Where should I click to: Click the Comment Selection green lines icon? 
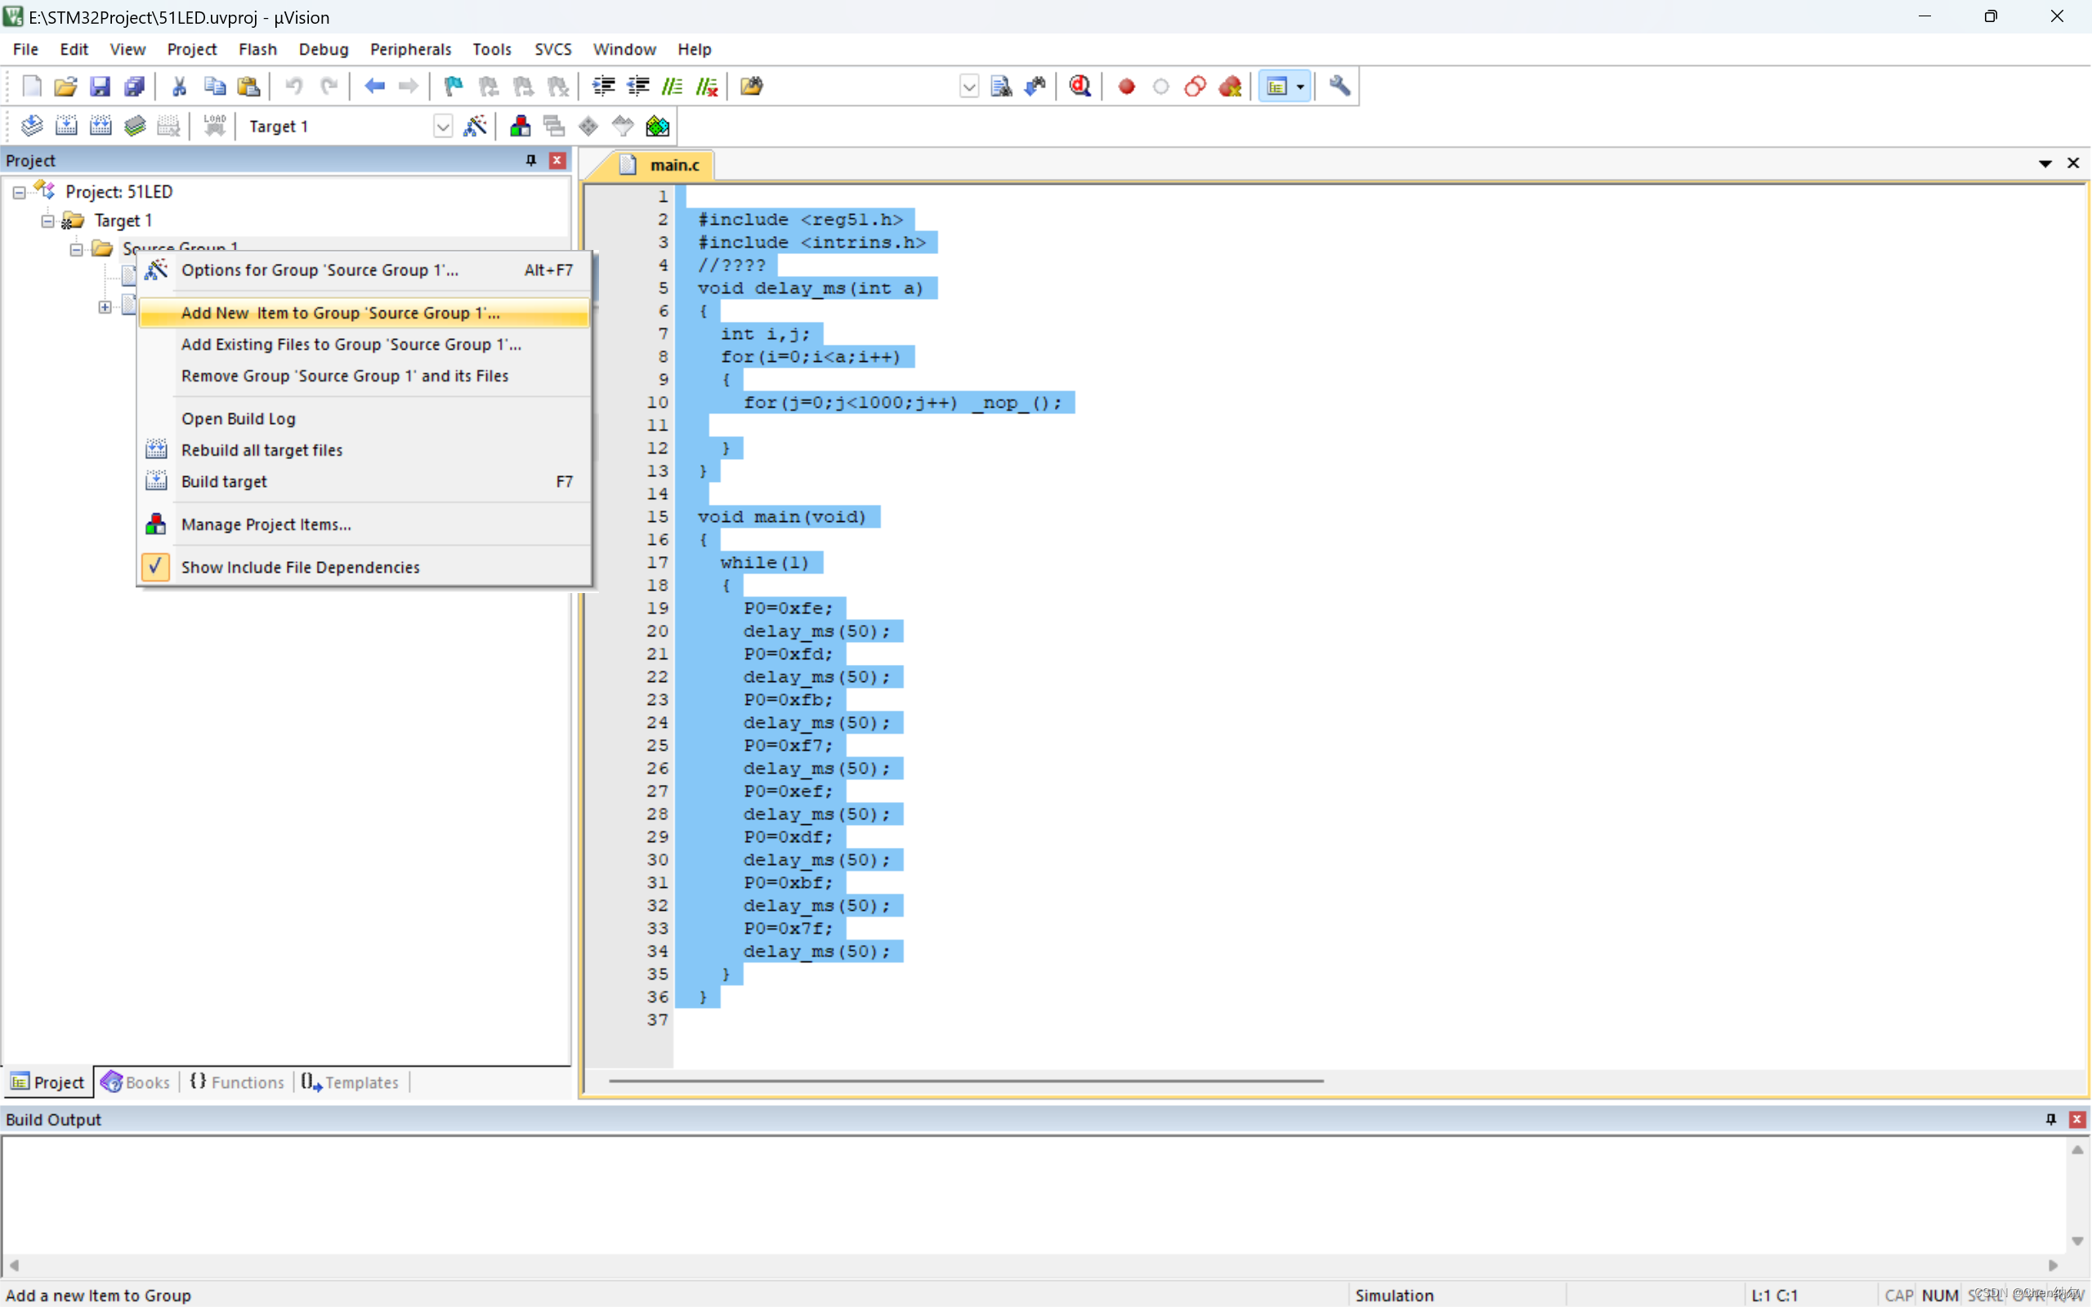tap(672, 87)
